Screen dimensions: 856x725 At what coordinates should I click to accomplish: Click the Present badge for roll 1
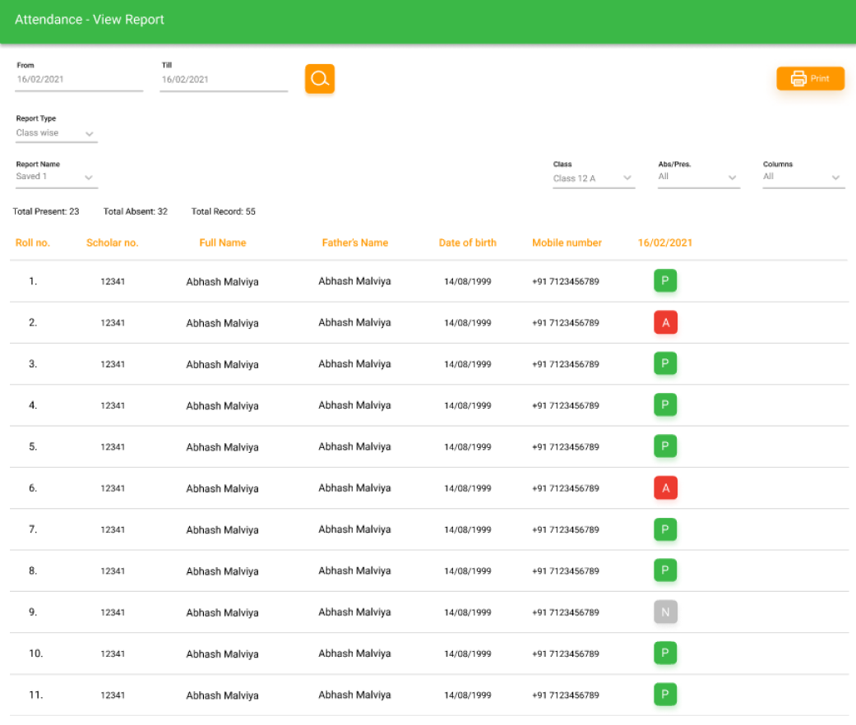click(x=665, y=280)
